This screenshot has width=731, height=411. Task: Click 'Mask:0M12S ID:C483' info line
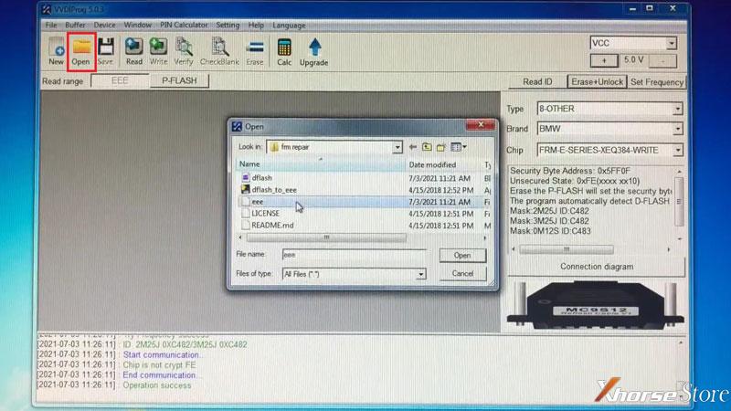[550, 231]
